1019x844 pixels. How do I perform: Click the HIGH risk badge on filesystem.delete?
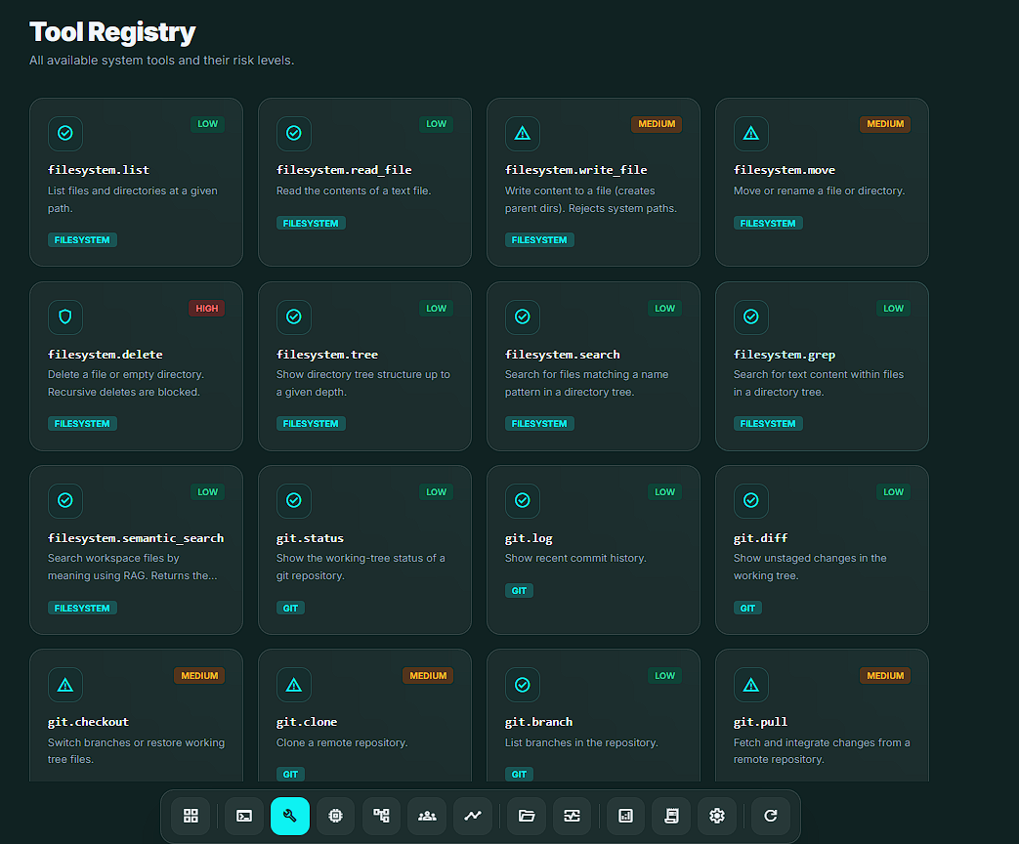[207, 309]
